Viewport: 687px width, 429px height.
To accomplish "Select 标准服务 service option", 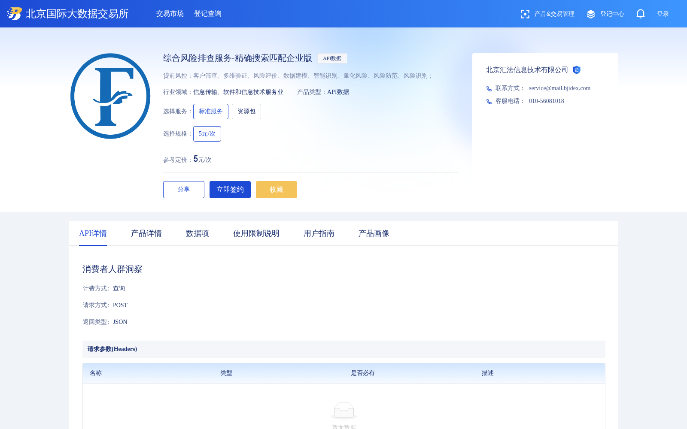I will coord(211,112).
